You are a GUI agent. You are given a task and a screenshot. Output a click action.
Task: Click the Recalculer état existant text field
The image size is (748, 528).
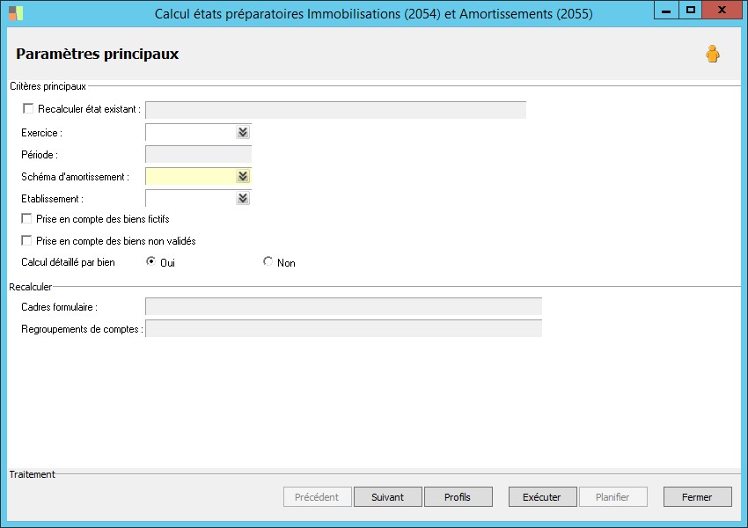(x=336, y=110)
